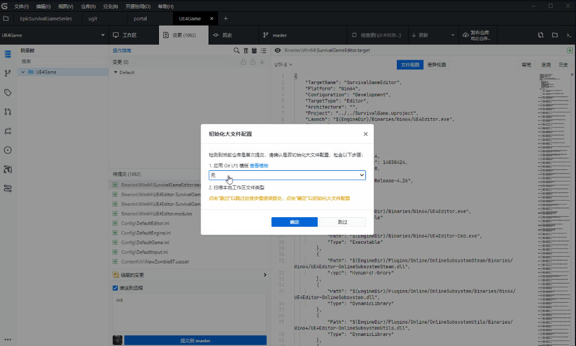This screenshot has width=576, height=346.
Task: Expand the 储藏的变更 section
Action: (x=265, y=275)
